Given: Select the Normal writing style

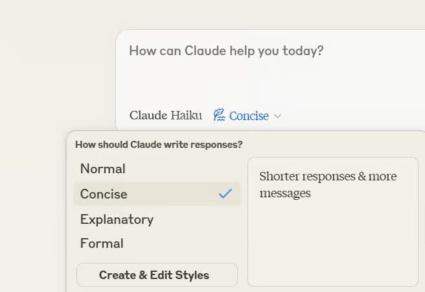Looking at the screenshot, I should tap(102, 169).
